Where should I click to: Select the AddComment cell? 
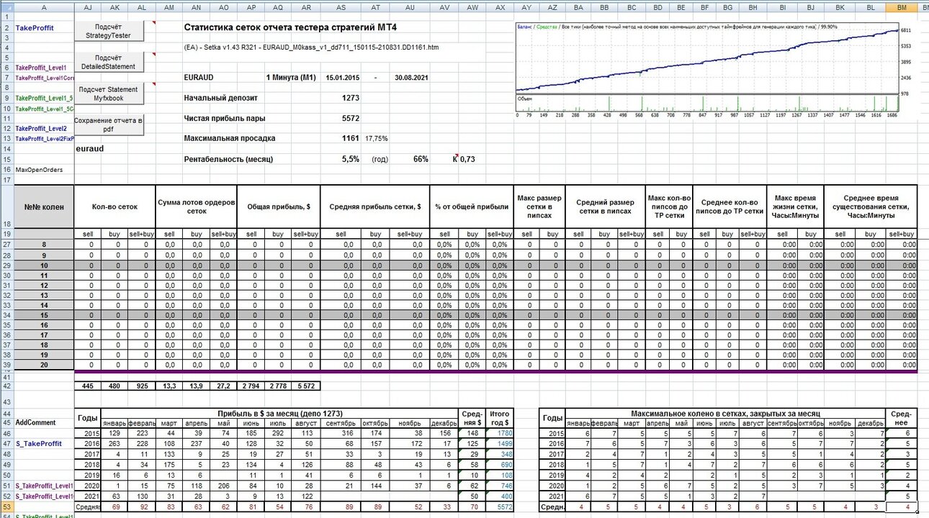pyautogui.click(x=36, y=422)
